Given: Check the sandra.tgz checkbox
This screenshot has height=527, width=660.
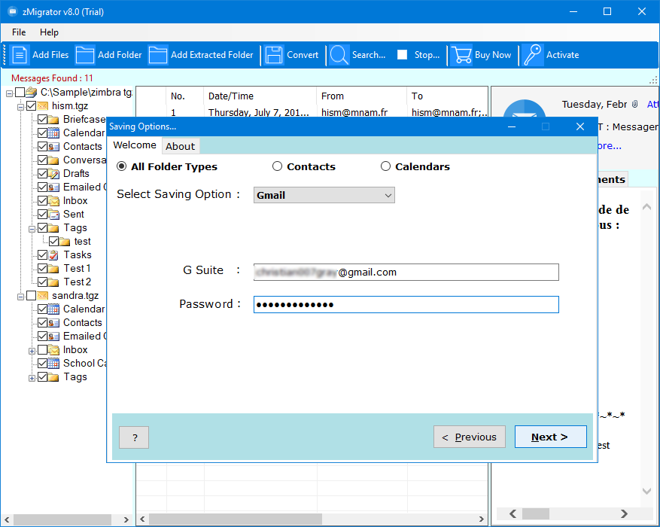Looking at the screenshot, I should coord(31,296).
